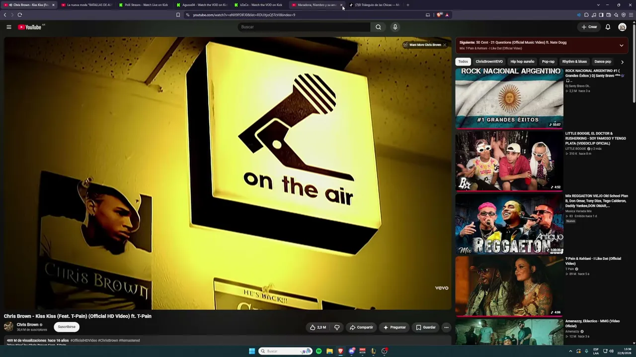Viewport: 636px width, 357px height.
Task: Start voice search with microphone icon
Action: click(395, 27)
